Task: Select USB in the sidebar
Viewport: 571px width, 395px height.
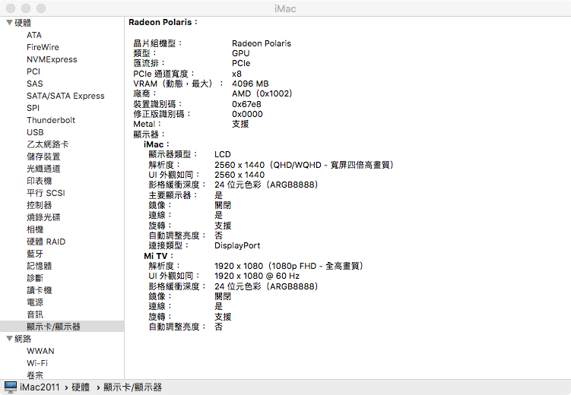Action: click(35, 132)
